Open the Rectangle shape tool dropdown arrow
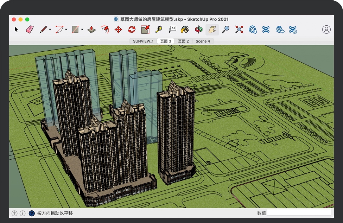The image size is (343, 223). click(82, 30)
